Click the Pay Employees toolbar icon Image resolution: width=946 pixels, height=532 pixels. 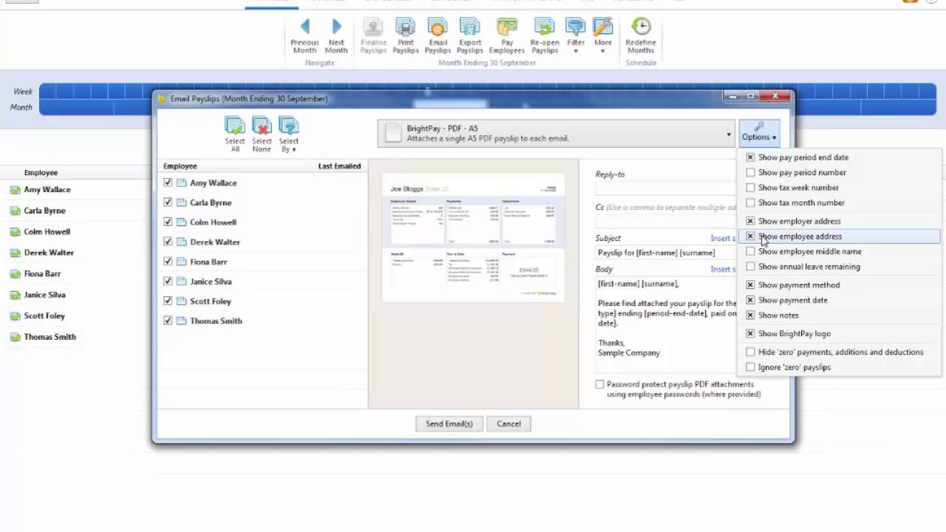coord(507,36)
